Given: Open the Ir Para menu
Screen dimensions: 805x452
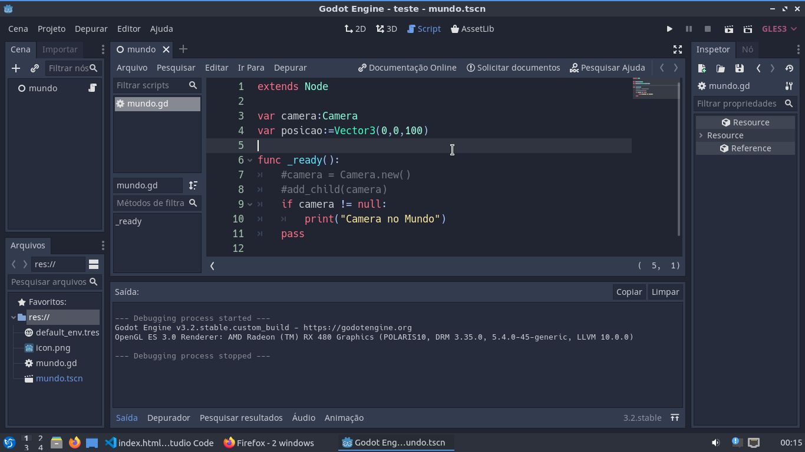Looking at the screenshot, I should tap(251, 68).
